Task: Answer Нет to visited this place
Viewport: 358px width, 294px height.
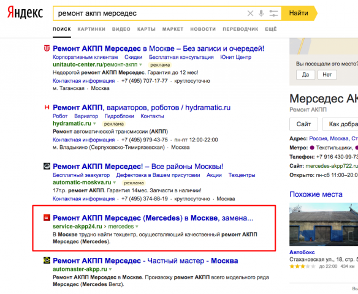Action: 327,75
